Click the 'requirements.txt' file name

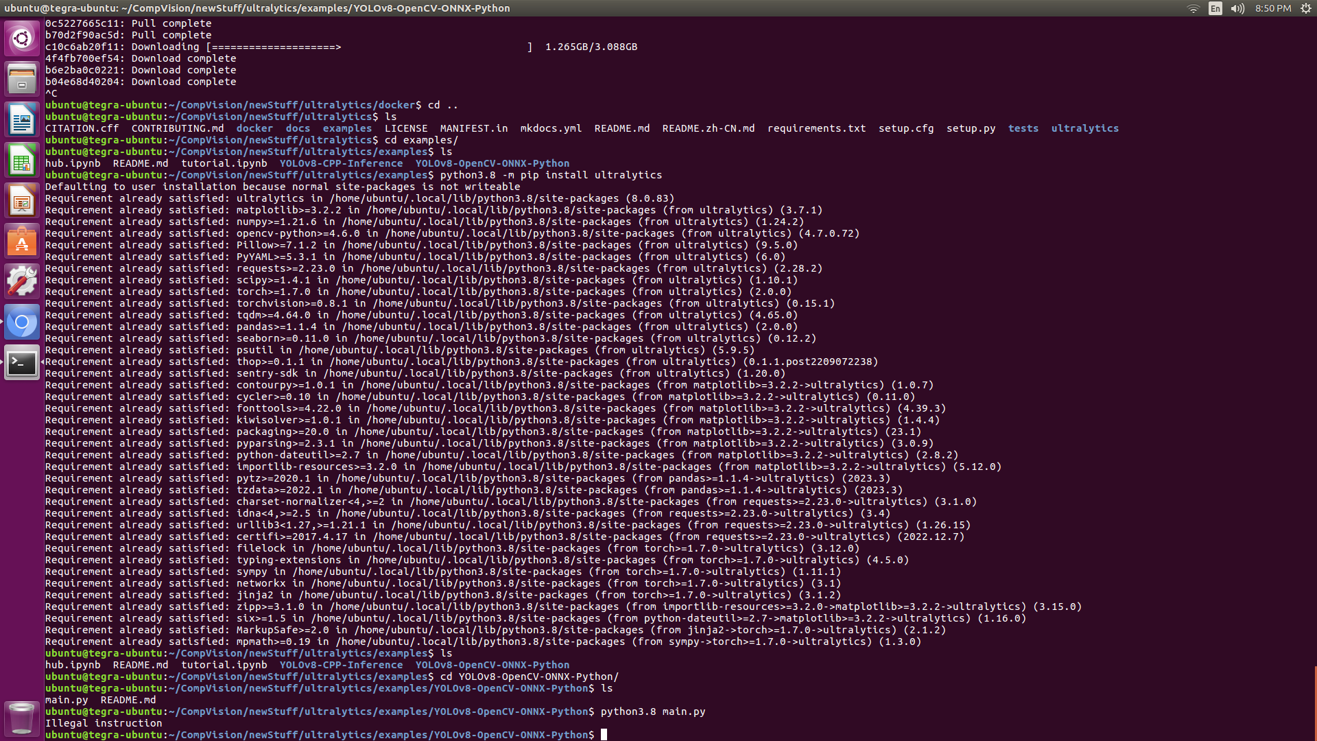click(x=817, y=128)
